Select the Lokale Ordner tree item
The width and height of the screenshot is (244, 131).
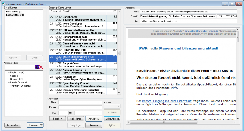(19, 82)
